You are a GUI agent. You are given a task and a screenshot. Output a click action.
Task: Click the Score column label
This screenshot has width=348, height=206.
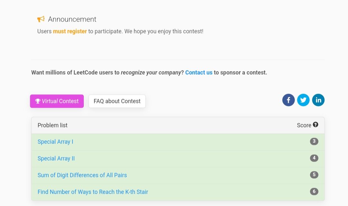(x=304, y=125)
